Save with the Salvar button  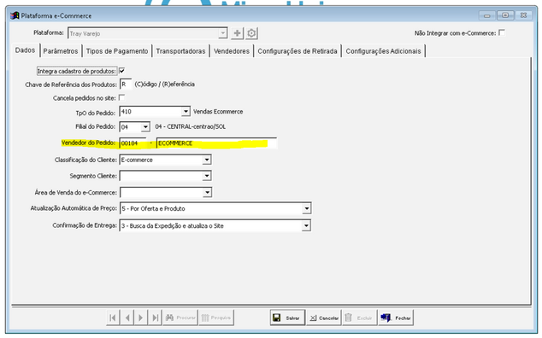point(287,318)
